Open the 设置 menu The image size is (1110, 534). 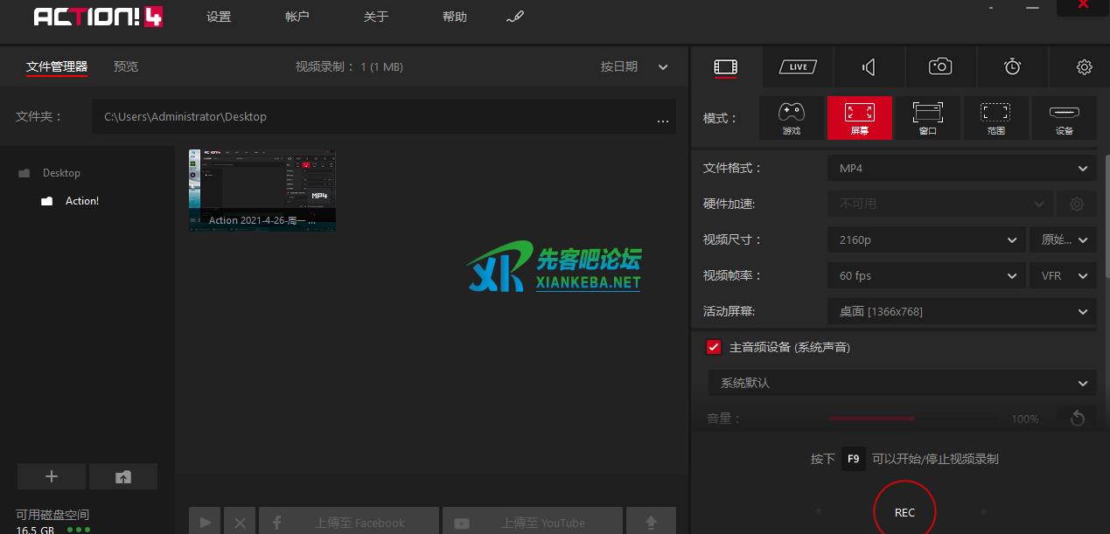[x=219, y=17]
